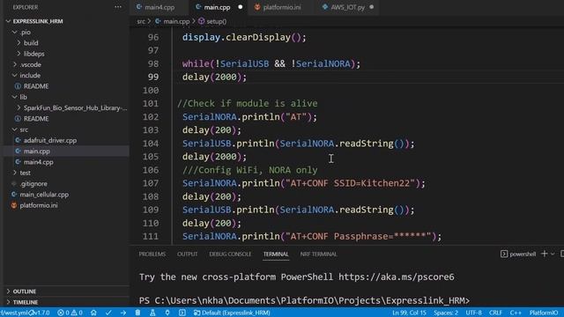Run PlatformIO Upload arrow in status bar
Screen dimensions: 564x317
coord(123,313)
